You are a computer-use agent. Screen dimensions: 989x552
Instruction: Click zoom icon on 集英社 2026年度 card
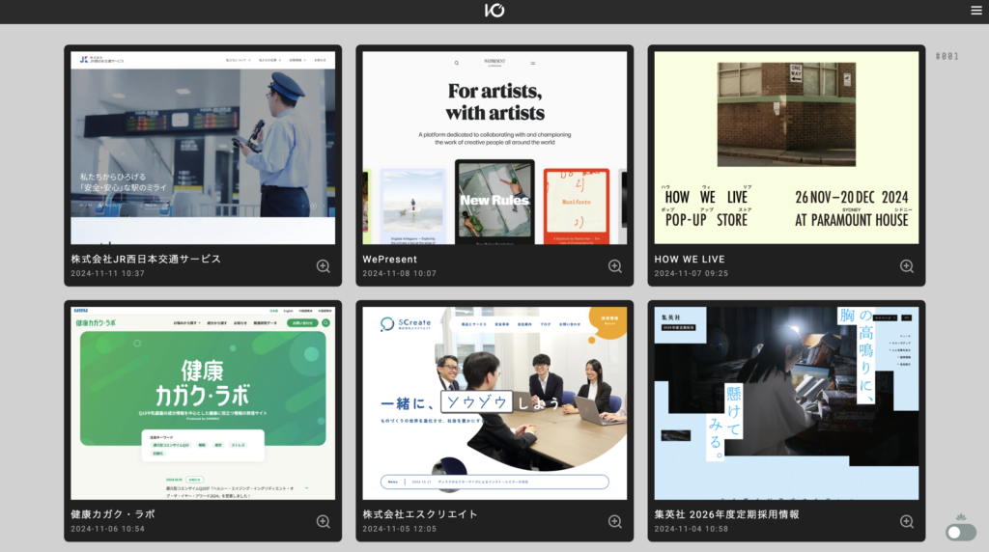pos(906,521)
